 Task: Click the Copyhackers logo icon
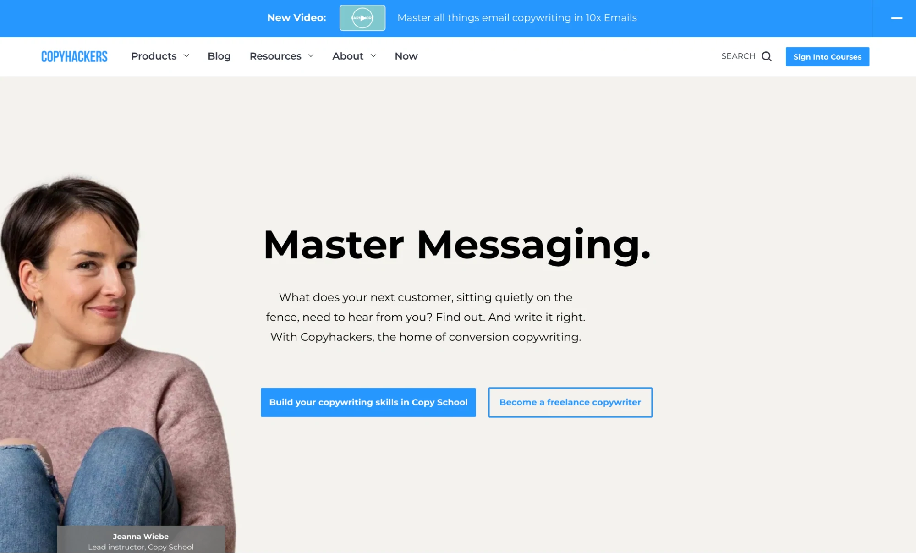coord(73,56)
